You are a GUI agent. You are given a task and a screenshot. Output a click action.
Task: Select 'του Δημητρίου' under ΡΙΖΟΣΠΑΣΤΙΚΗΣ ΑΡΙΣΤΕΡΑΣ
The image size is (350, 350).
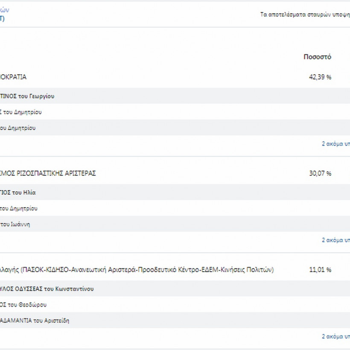19,208
